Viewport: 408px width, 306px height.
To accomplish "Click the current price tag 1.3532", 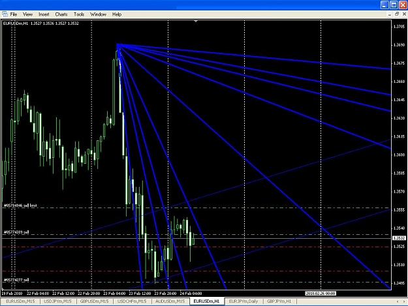I will coord(399,238).
